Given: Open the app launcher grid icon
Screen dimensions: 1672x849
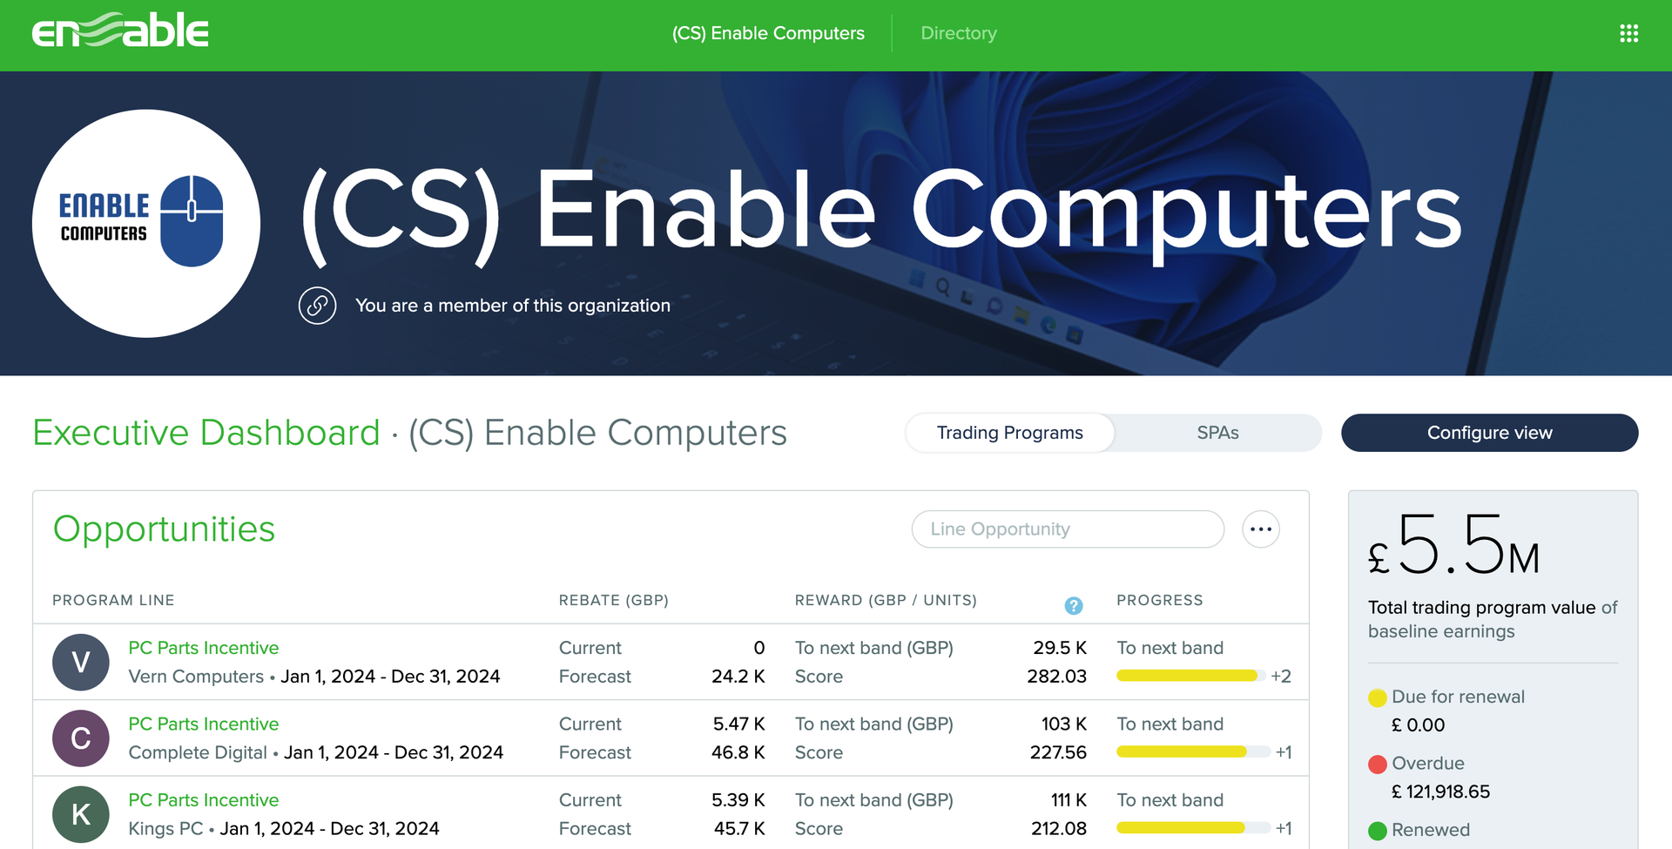Looking at the screenshot, I should (x=1628, y=33).
